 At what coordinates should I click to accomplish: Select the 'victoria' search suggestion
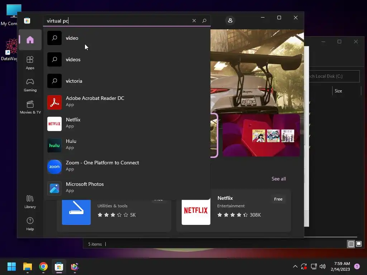127,81
